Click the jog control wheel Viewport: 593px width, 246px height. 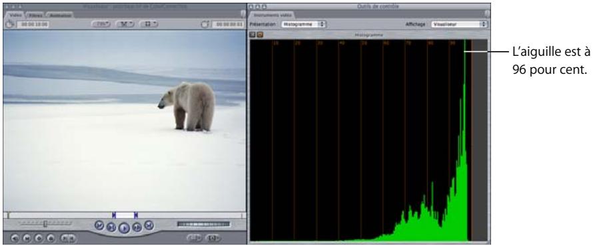(x=203, y=224)
